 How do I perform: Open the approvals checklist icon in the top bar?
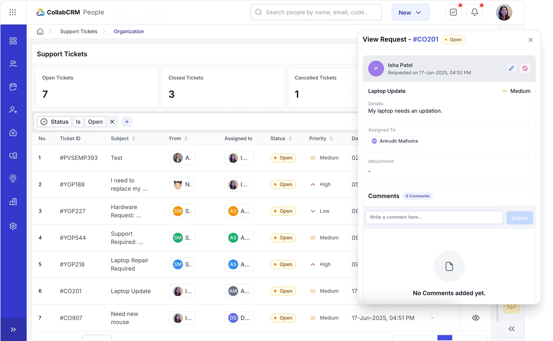(454, 12)
